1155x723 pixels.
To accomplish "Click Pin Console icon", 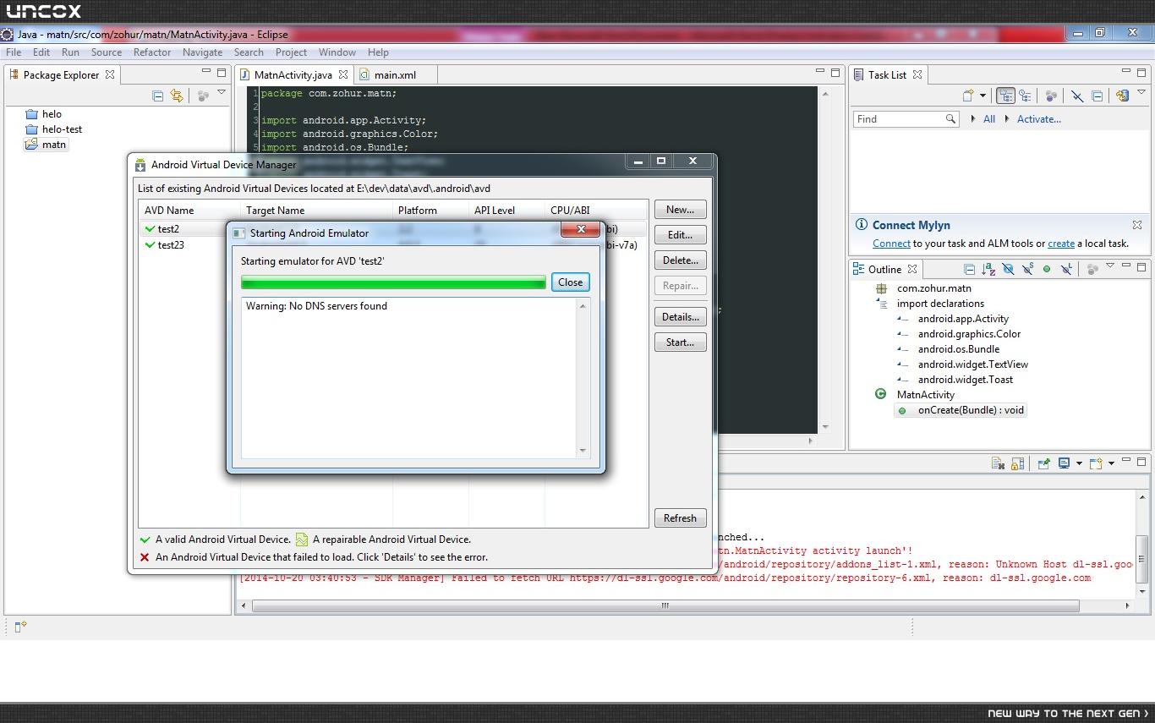I will point(1043,463).
